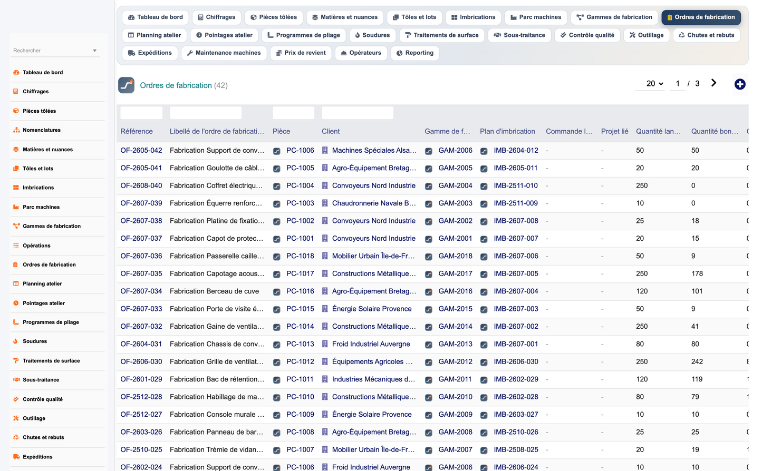Click quantity 242 for OF-2606-030

tap(697, 362)
